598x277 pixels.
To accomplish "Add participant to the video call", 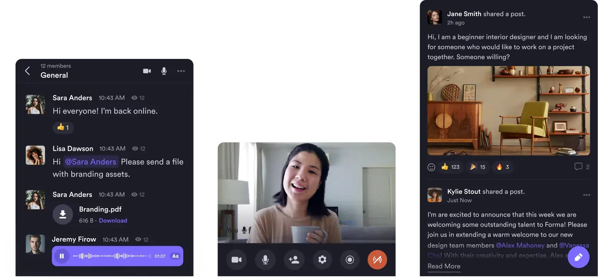I will tap(294, 260).
